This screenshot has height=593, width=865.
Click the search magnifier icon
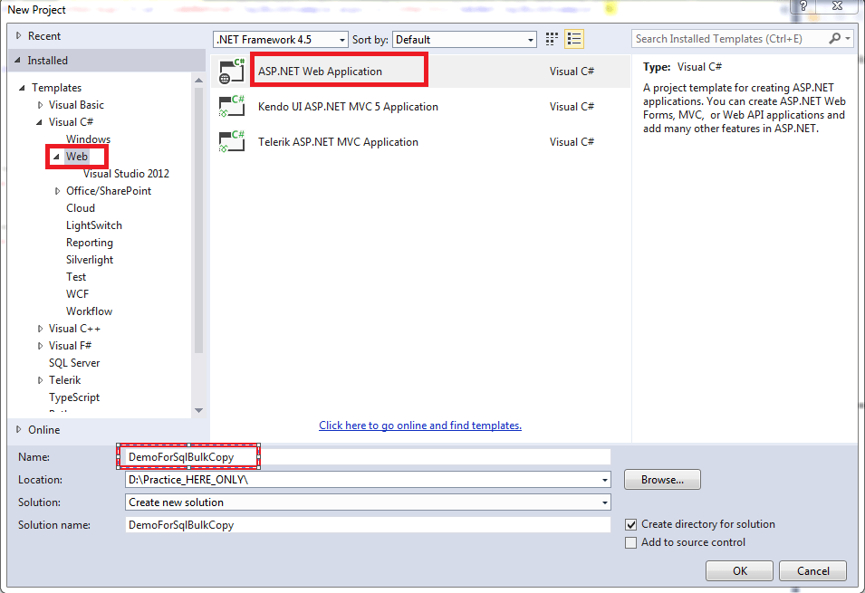(835, 39)
